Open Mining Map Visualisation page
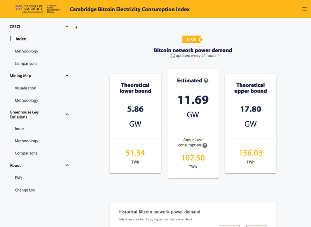 pos(25,88)
